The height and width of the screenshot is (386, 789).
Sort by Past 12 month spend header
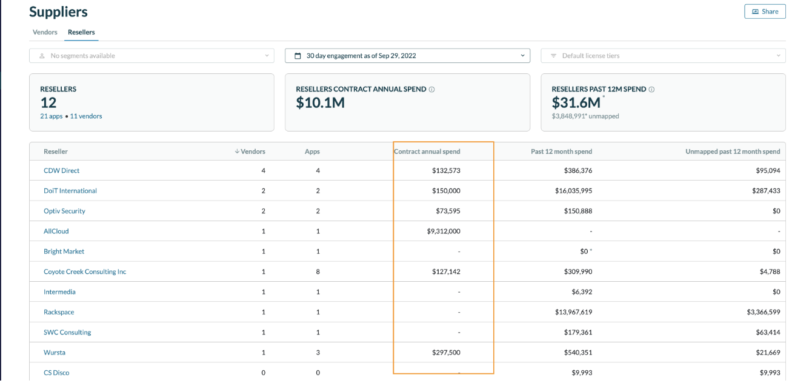pos(561,151)
